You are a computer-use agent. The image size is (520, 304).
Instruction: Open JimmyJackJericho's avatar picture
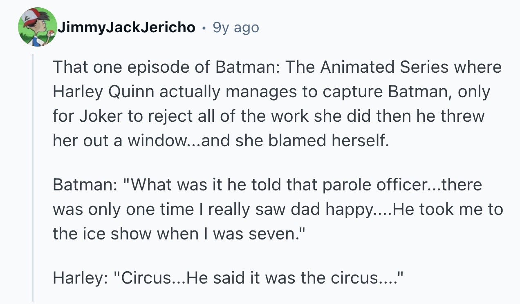point(38,27)
